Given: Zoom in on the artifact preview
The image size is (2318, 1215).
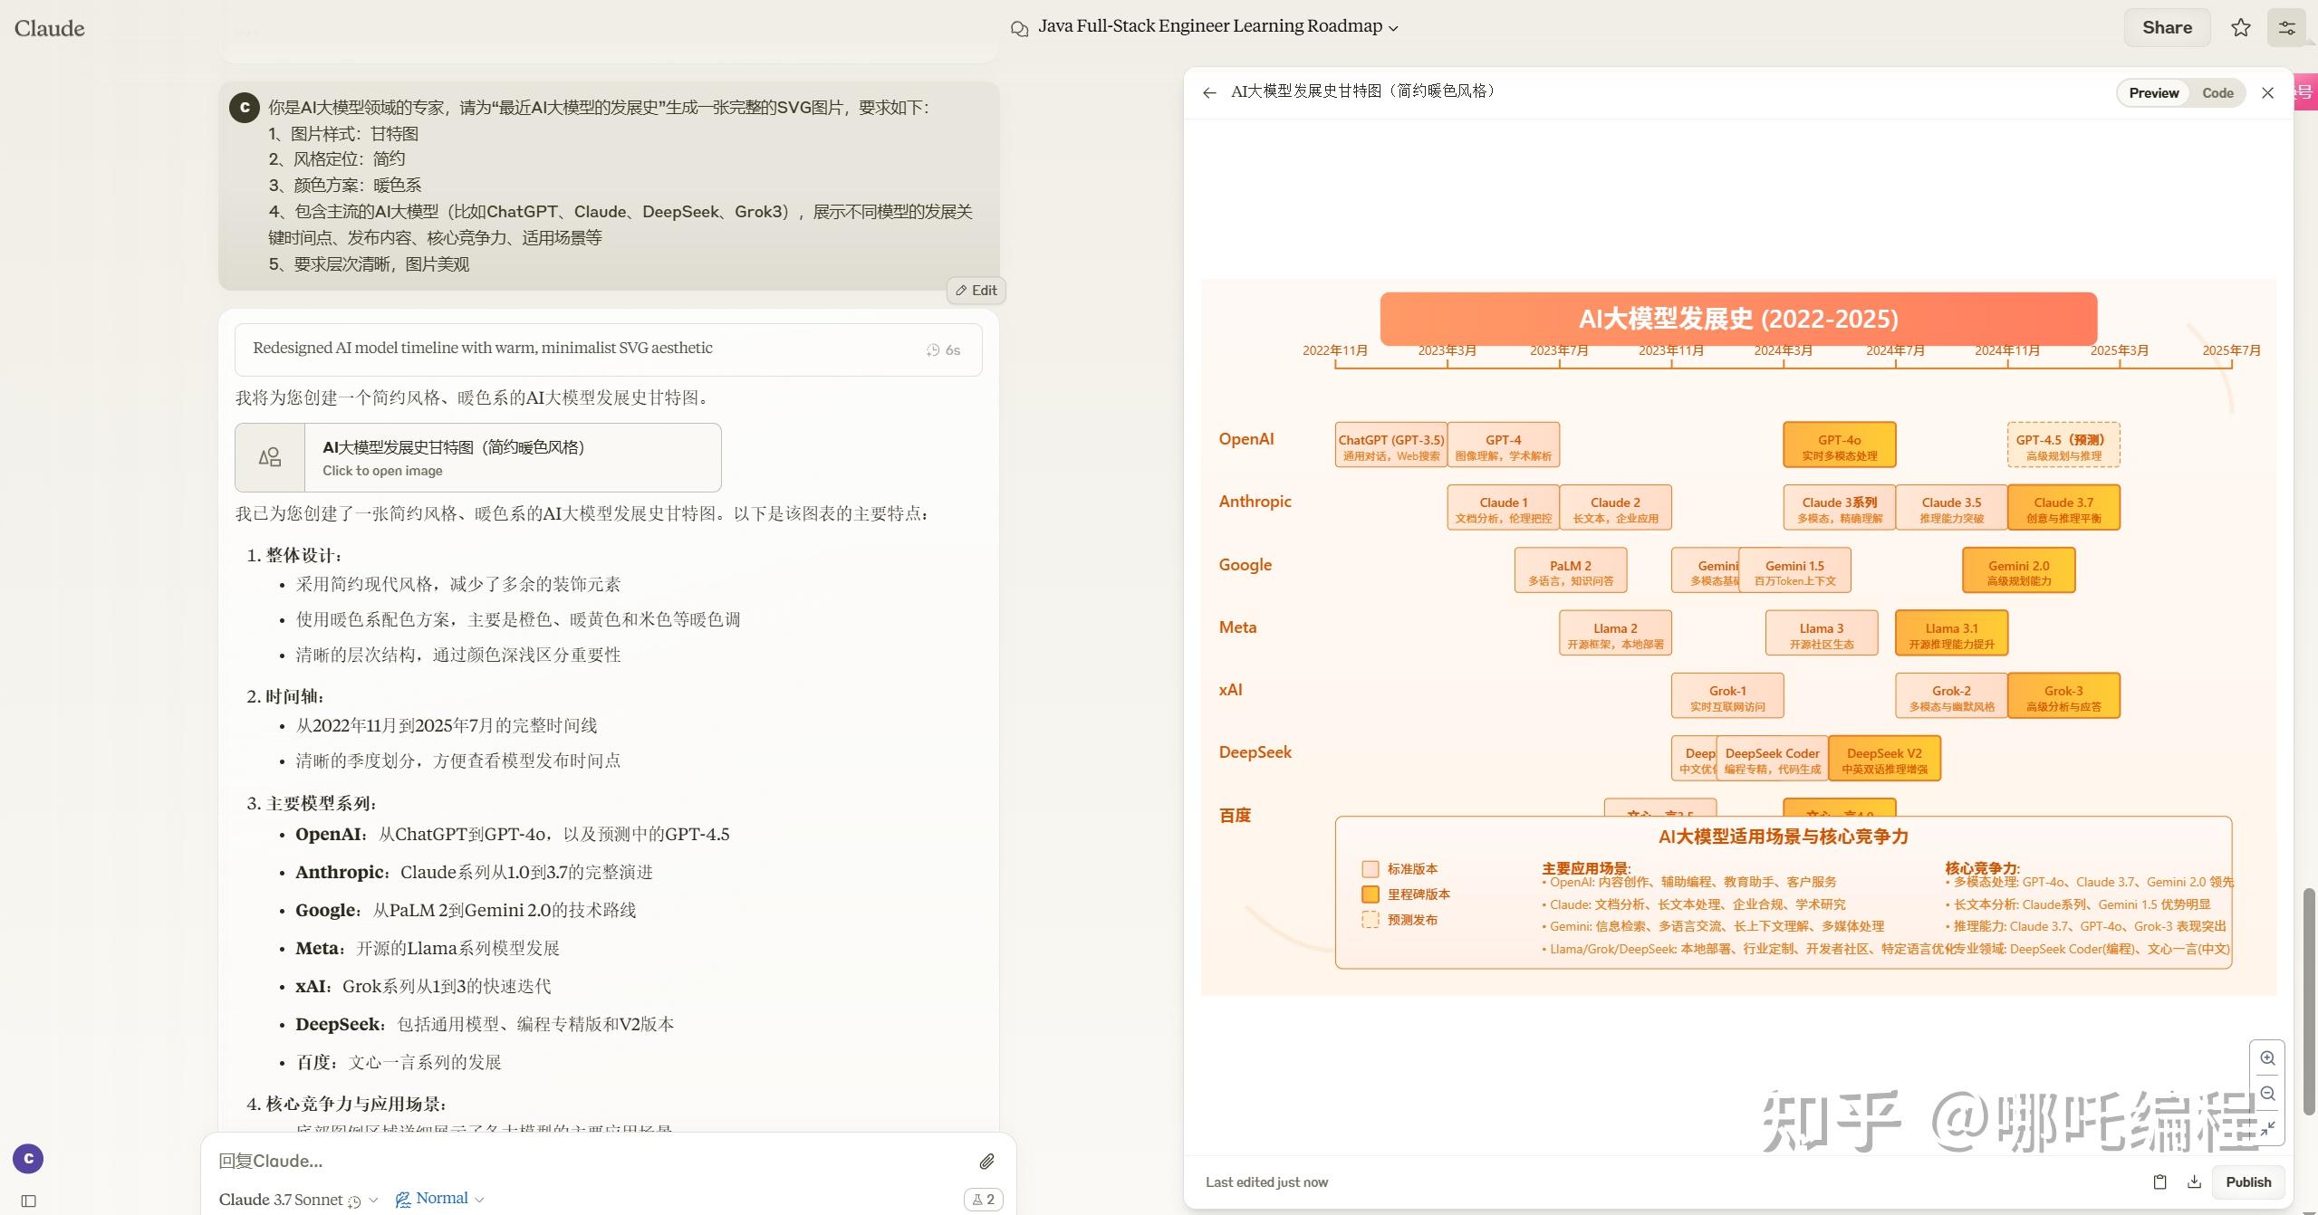Looking at the screenshot, I should pos(2267,1058).
